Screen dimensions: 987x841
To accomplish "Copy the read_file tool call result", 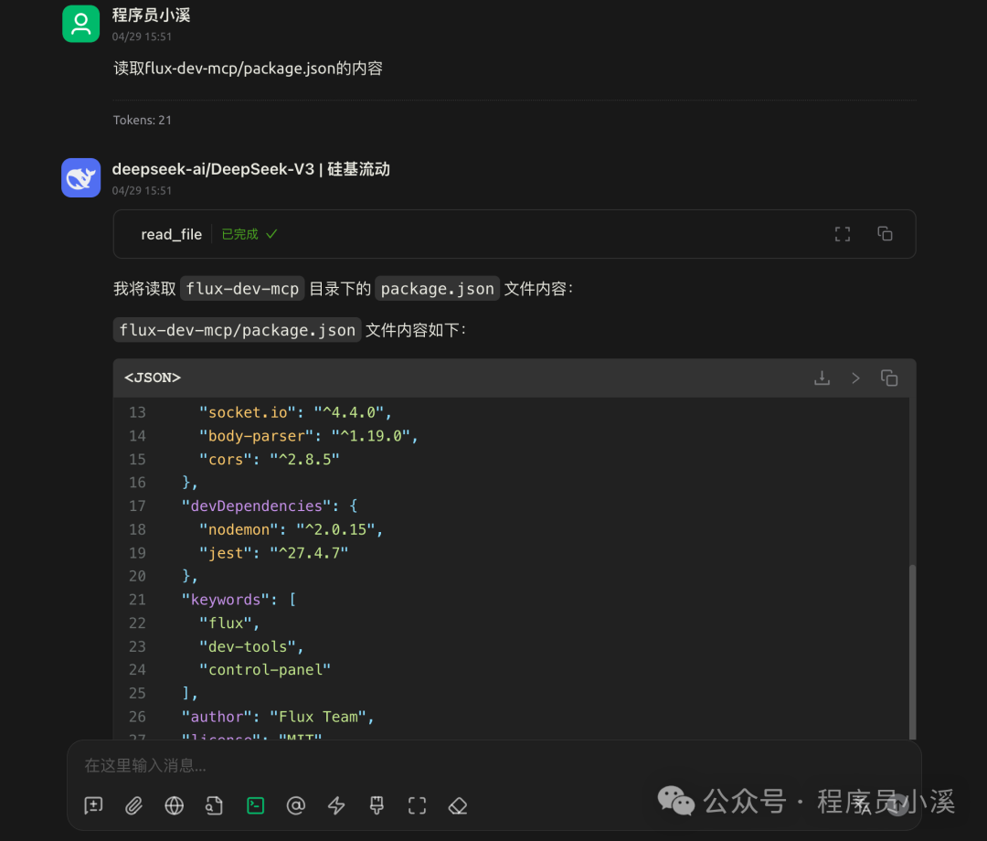I will pos(885,233).
